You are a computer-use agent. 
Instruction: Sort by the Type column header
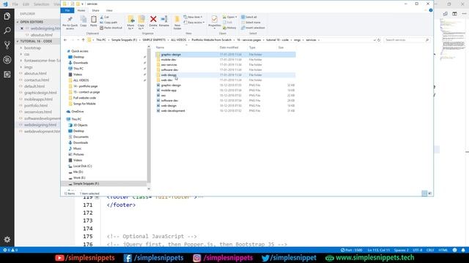252,47
